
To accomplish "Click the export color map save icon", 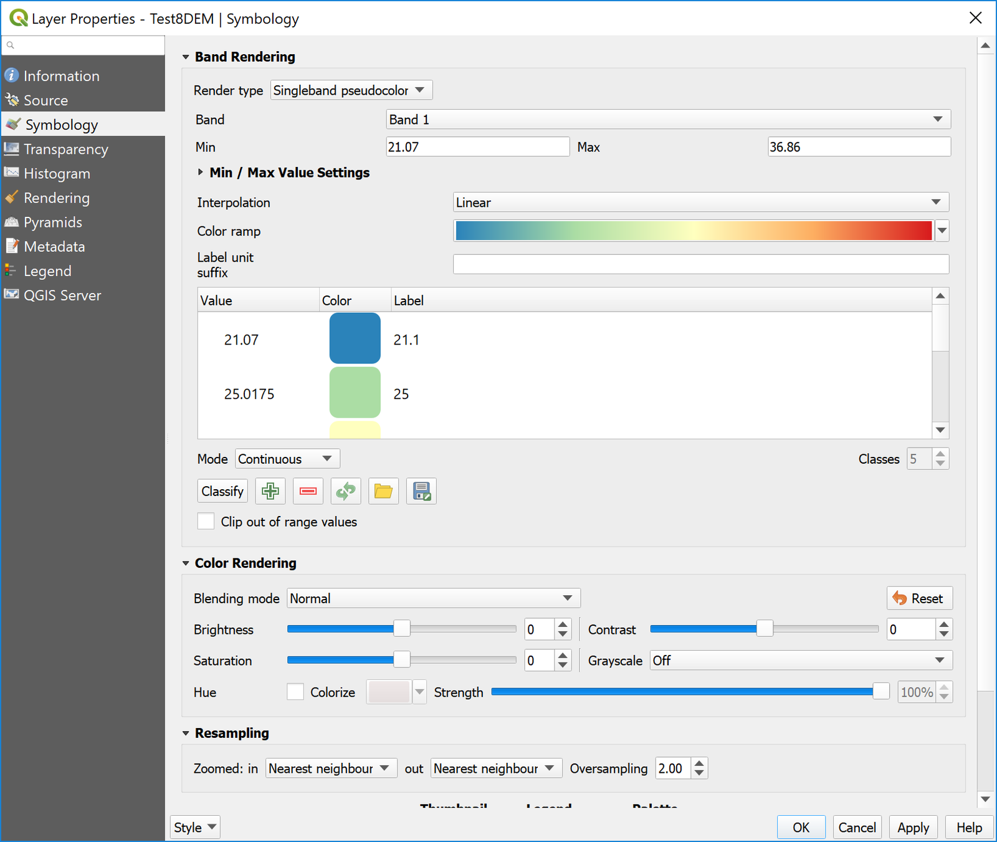I will 421,491.
